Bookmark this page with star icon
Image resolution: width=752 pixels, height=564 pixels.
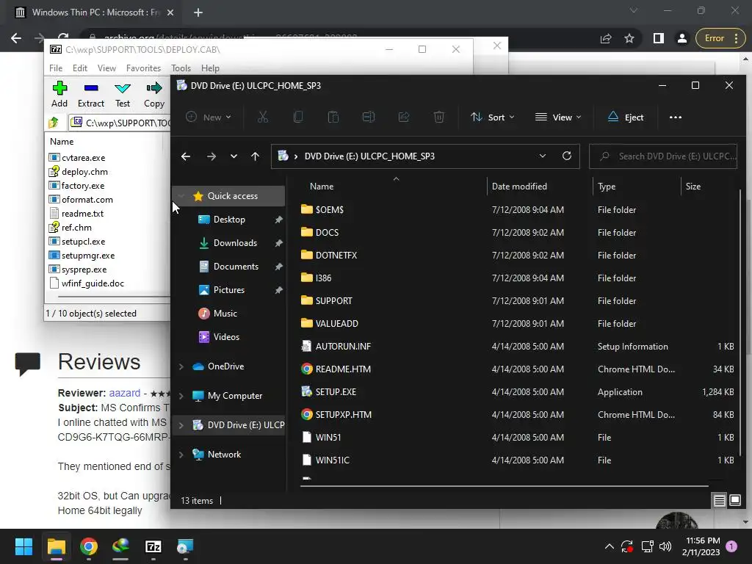tap(629, 38)
